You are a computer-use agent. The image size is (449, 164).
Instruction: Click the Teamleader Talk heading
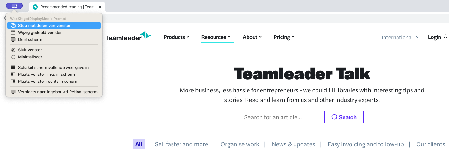pos(302,74)
